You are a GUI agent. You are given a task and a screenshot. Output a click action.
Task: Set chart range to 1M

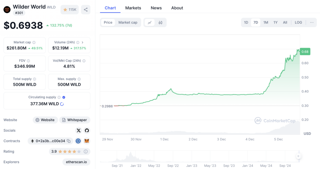coord(266,22)
